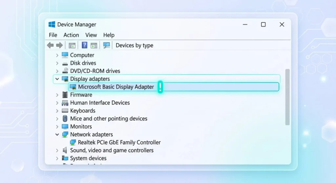Click the System devices folder icon

[65, 158]
